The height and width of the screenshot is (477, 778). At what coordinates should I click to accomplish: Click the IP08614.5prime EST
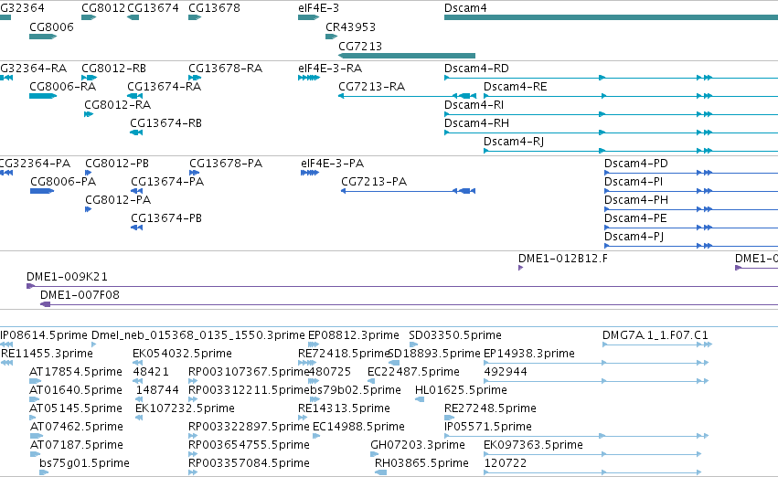[6, 344]
